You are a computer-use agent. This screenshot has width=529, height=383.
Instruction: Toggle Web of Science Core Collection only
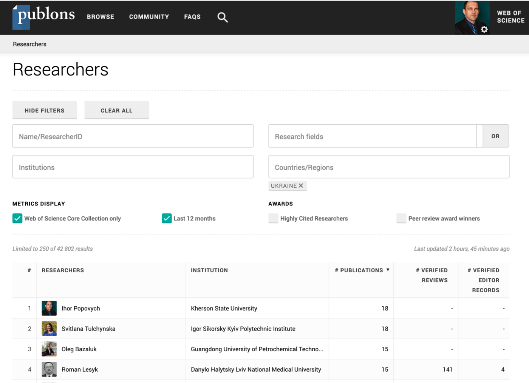17,218
